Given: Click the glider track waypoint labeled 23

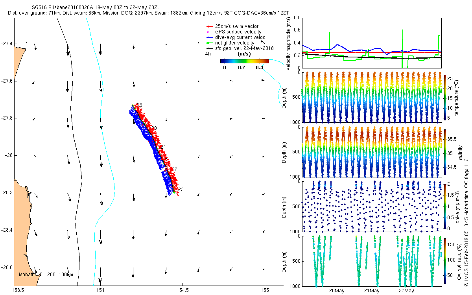Looking at the screenshot, I should pyautogui.click(x=181, y=190).
